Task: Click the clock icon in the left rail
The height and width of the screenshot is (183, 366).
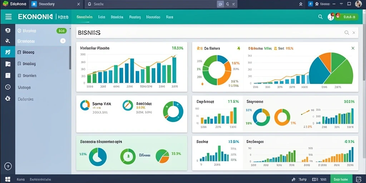Action: (8, 87)
